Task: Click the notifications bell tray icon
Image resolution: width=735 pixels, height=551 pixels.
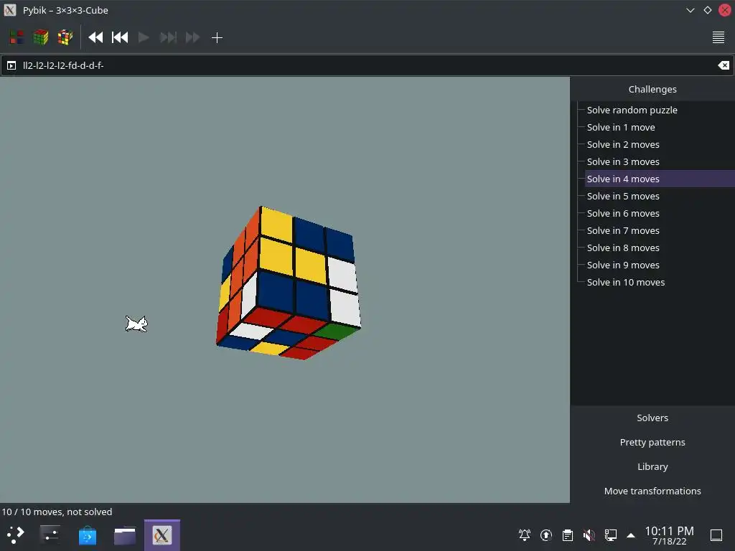Action: pyautogui.click(x=525, y=535)
